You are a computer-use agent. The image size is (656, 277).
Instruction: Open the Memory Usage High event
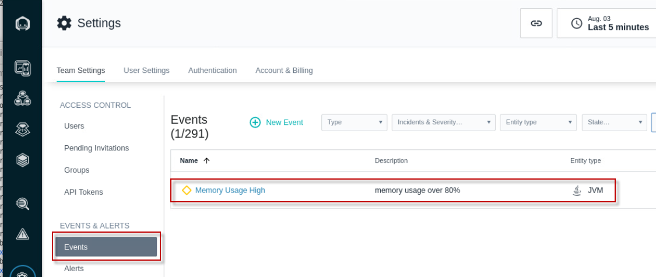tap(230, 190)
